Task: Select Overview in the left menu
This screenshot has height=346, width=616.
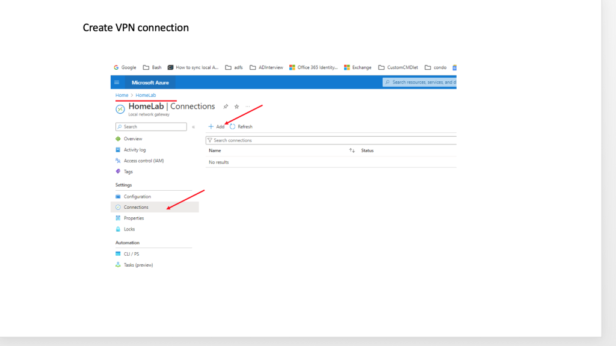Action: tap(132, 139)
